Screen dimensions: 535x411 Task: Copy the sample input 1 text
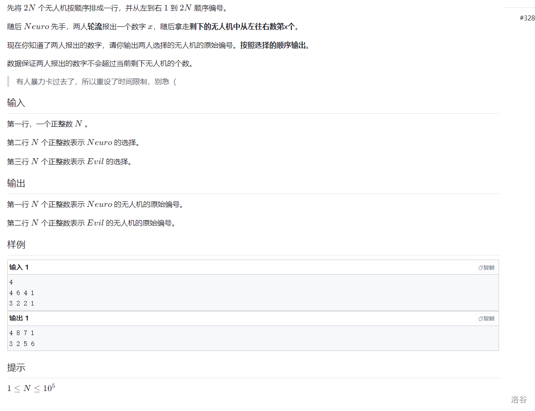click(x=486, y=267)
